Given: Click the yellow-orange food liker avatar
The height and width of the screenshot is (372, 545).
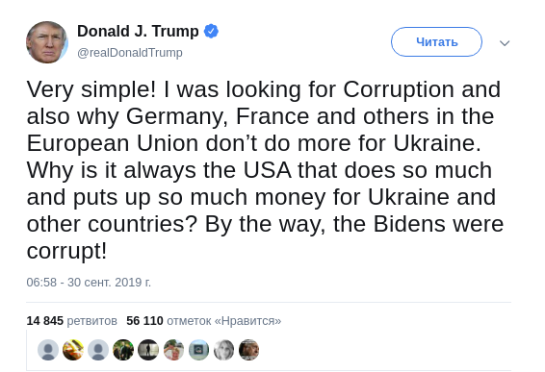Looking at the screenshot, I should [73, 350].
